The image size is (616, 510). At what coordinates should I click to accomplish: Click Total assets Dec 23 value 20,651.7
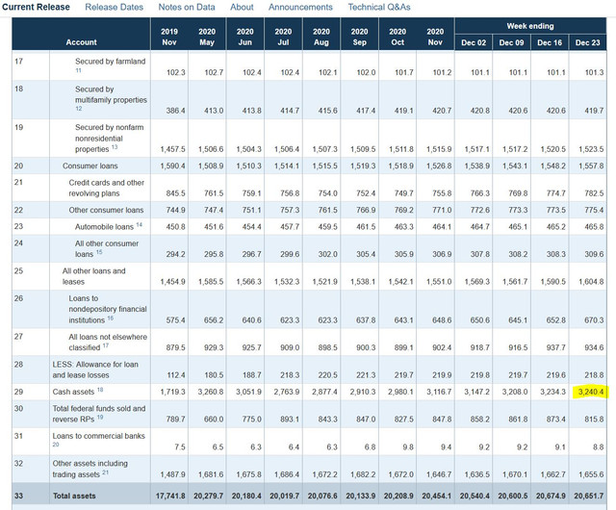tap(588, 496)
